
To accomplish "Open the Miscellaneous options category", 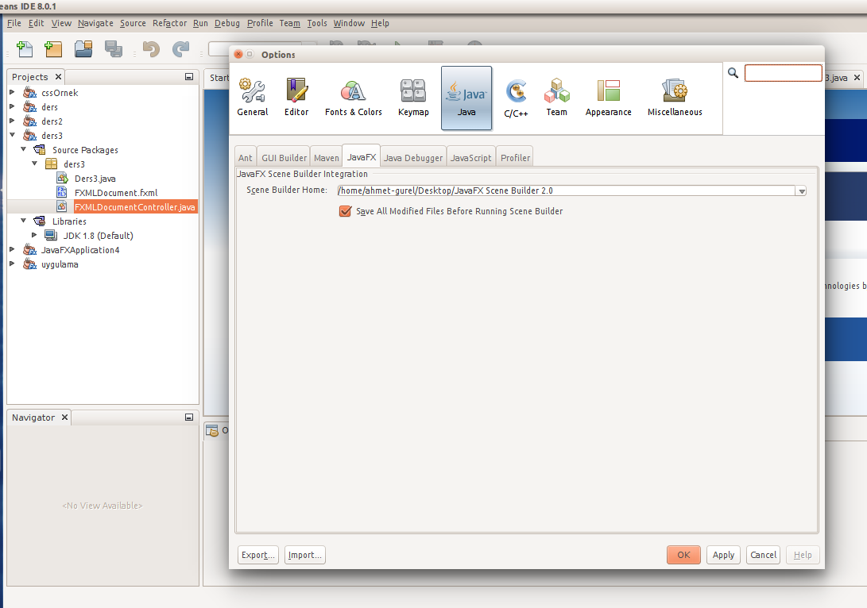I will tap(675, 98).
